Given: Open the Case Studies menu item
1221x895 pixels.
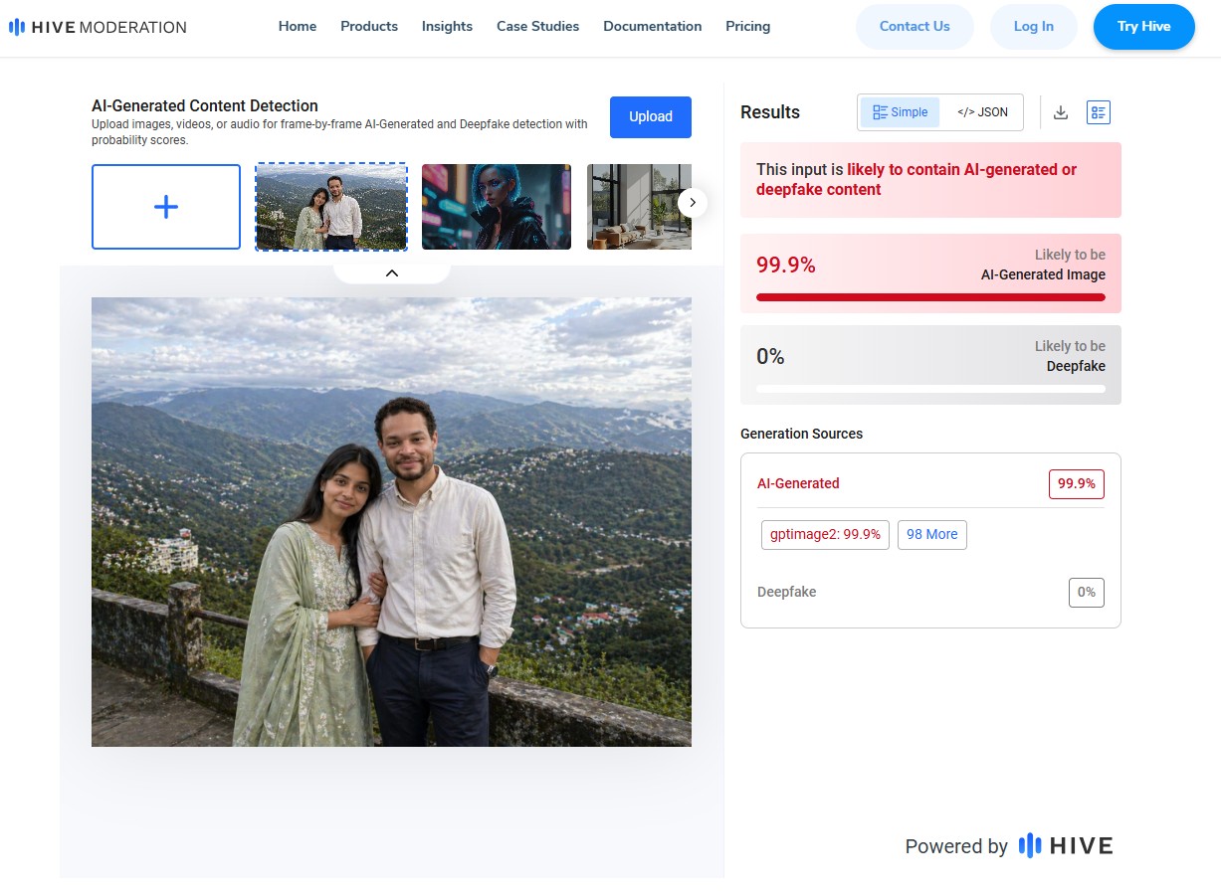Looking at the screenshot, I should click(x=537, y=27).
